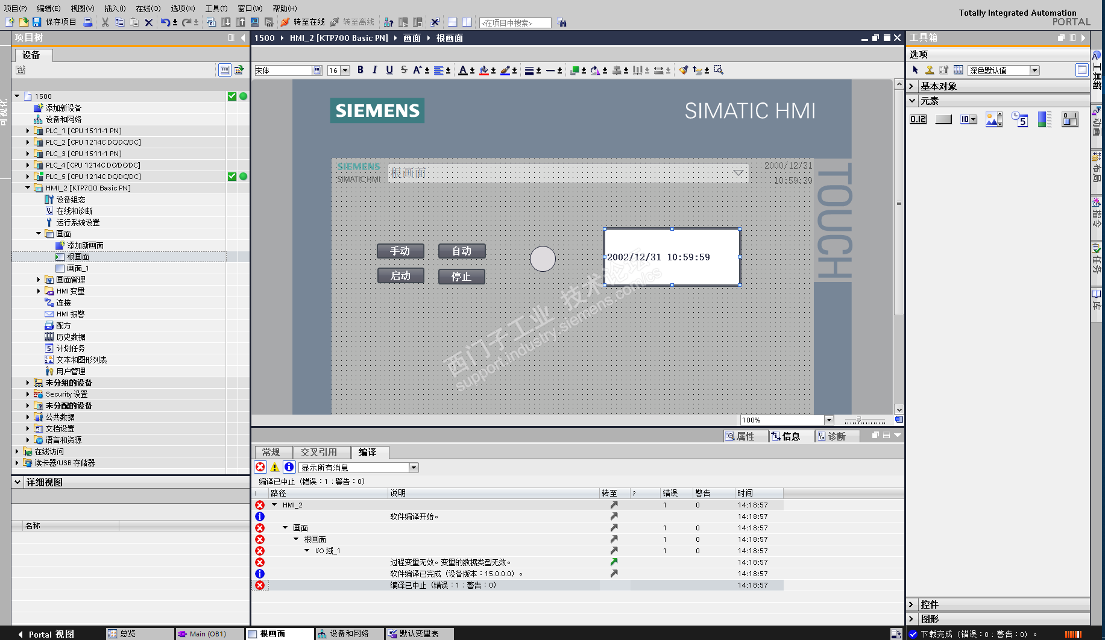Expand the 控件 section in toolbox
Image resolution: width=1105 pixels, height=640 pixels.
(912, 604)
